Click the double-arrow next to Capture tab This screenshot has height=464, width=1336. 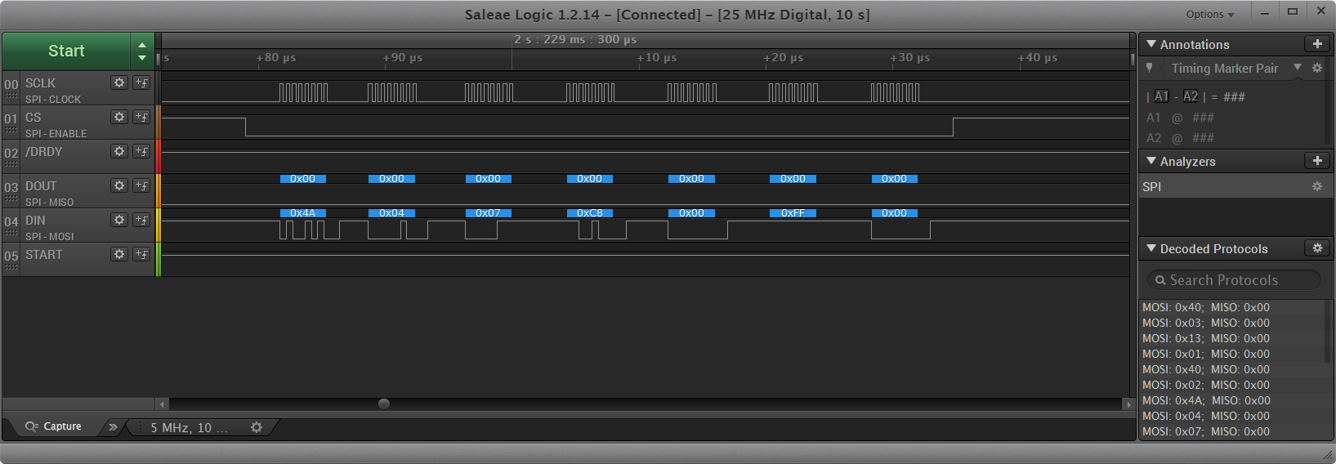point(113,426)
